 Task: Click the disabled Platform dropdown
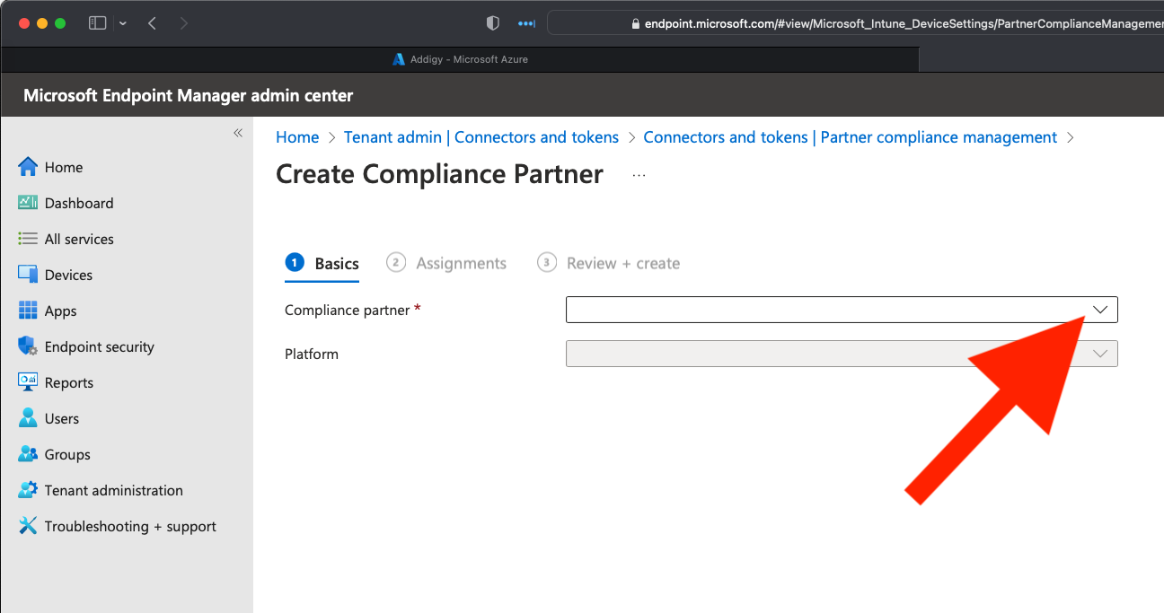tap(842, 354)
